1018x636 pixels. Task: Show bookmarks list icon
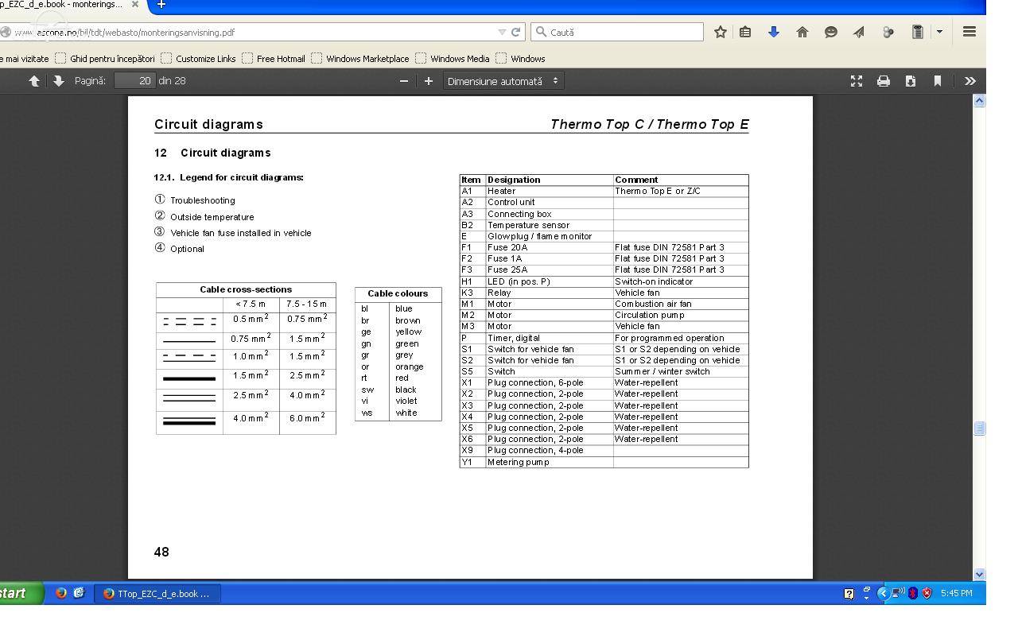click(x=745, y=32)
